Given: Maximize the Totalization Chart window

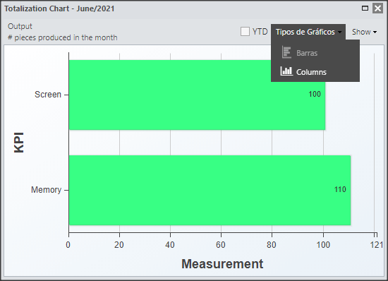Looking at the screenshot, I should (x=365, y=8).
